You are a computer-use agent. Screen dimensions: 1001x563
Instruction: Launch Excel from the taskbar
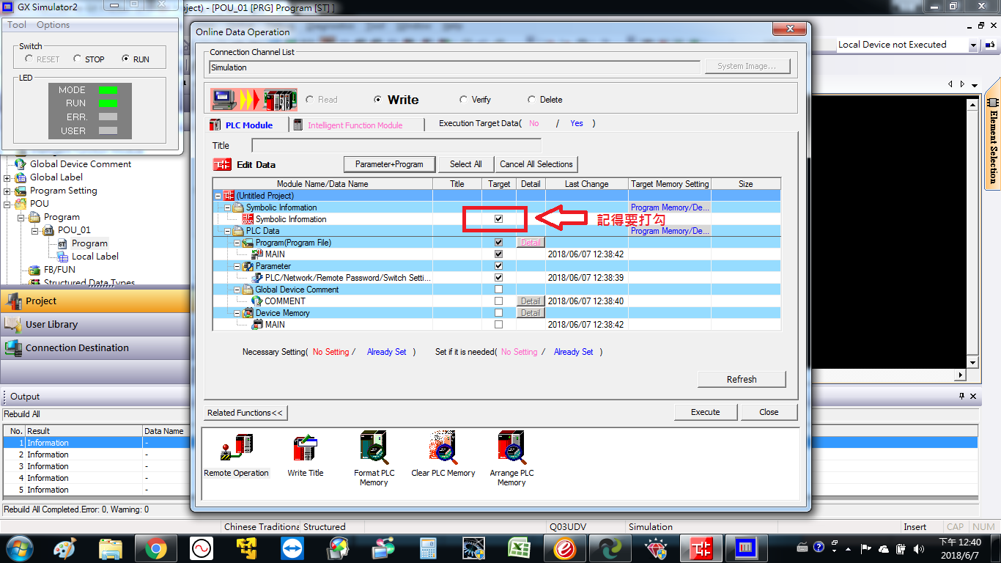519,548
